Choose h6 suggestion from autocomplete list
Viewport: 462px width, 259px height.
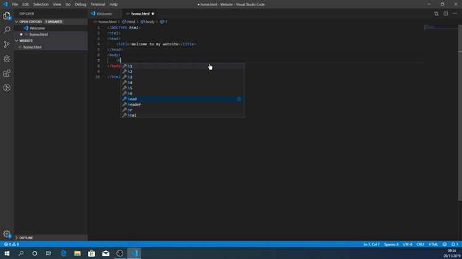click(183, 94)
